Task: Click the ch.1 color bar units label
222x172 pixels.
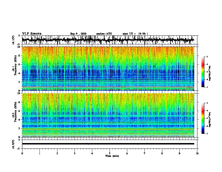Action: point(210,73)
